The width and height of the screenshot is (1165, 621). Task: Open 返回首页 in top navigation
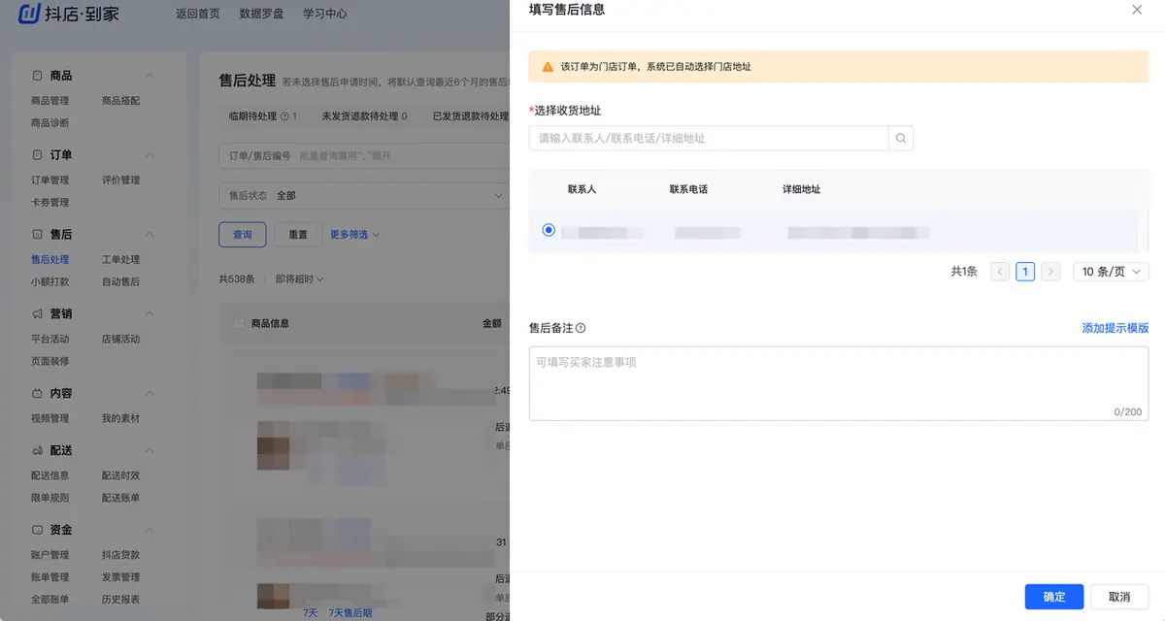click(x=198, y=15)
